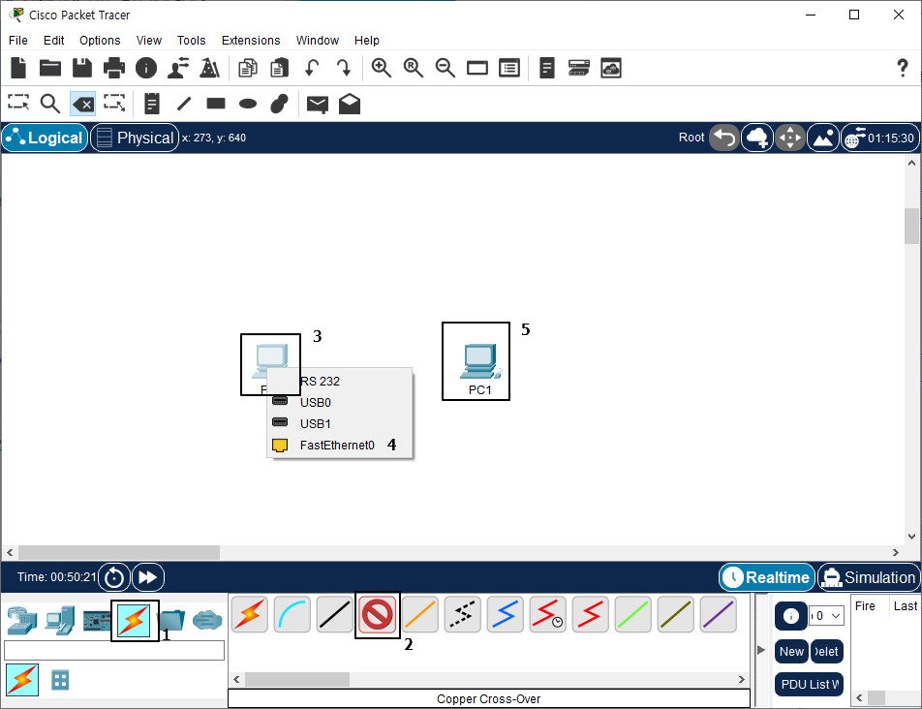Zoom out of the workspace

pos(445,68)
